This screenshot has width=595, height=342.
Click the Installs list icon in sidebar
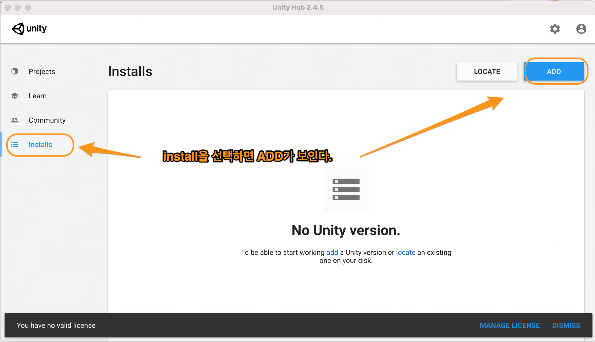point(15,144)
